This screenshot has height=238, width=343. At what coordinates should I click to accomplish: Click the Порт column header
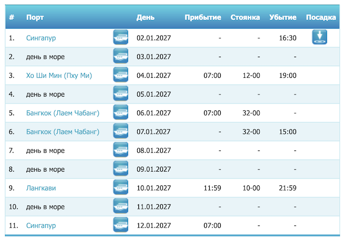coord(35,18)
